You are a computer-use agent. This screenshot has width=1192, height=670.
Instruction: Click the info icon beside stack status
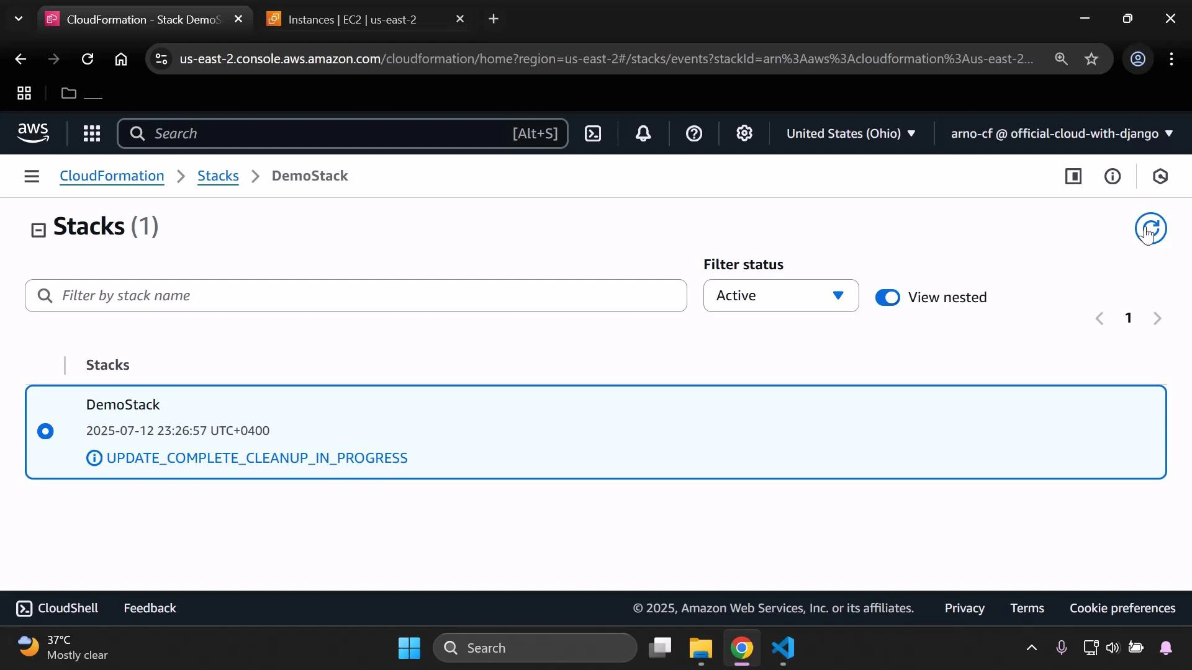94,458
